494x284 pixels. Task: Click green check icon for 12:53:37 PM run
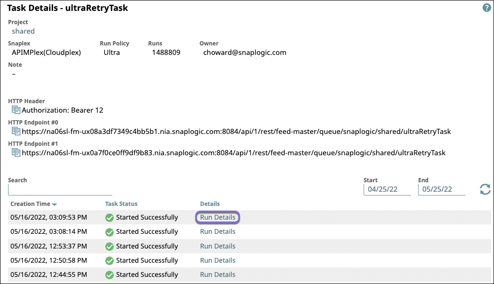click(x=110, y=246)
